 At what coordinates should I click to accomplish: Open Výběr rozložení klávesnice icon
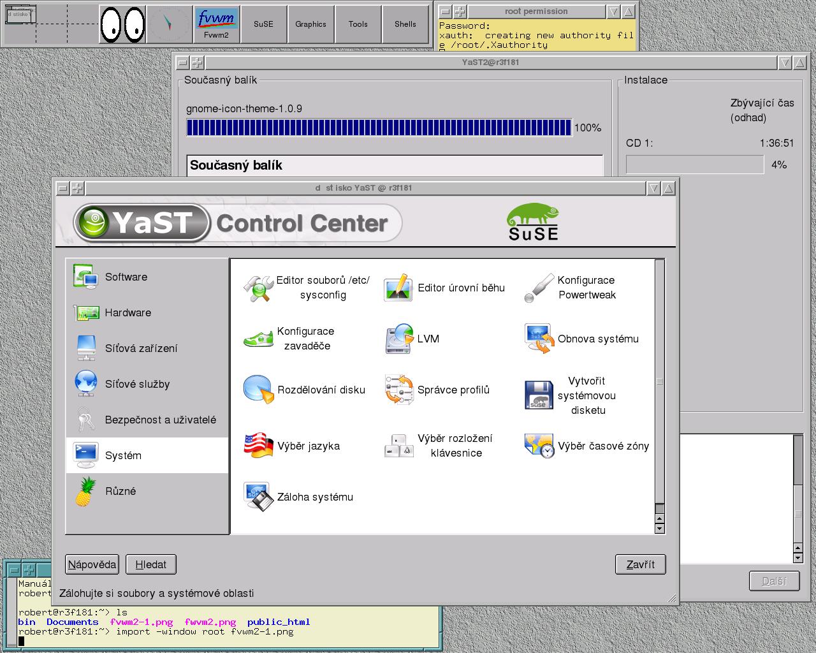click(x=399, y=446)
